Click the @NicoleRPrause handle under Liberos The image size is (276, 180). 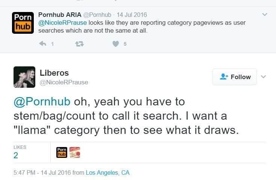click(64, 82)
